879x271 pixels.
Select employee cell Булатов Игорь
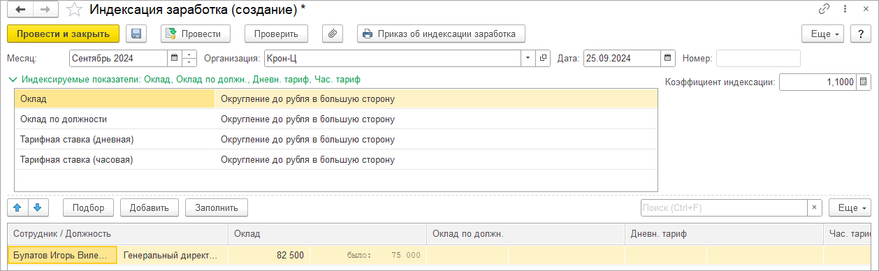[62, 255]
